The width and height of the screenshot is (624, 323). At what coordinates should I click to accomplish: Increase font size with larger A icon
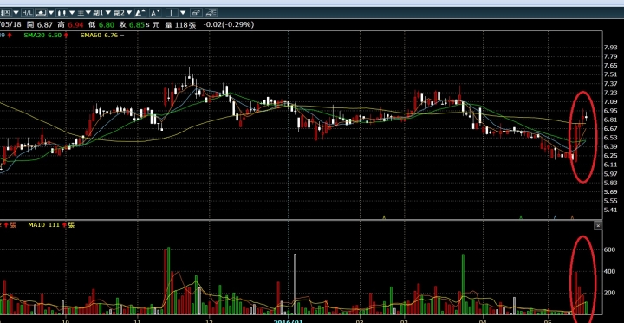tap(140, 13)
